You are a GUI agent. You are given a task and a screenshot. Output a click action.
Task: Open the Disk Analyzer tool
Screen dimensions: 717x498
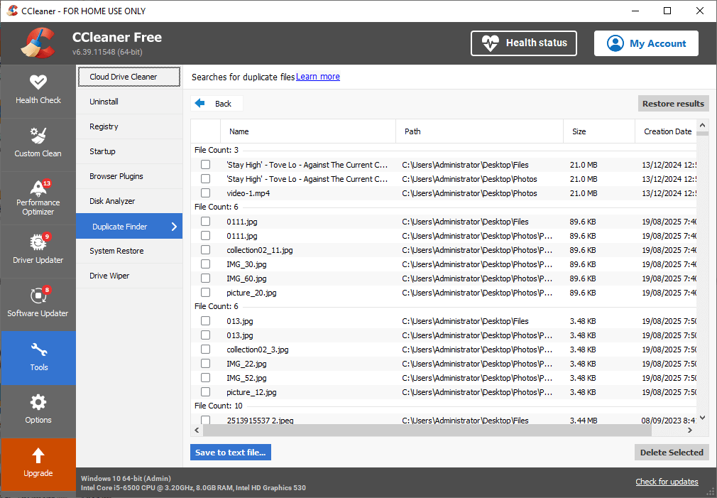112,201
